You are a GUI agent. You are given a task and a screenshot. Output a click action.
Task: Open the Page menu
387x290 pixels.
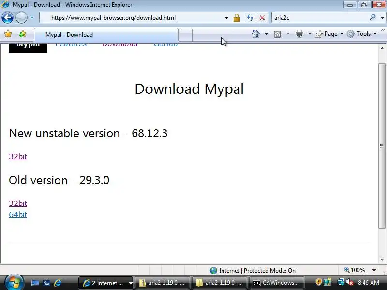[x=329, y=34]
